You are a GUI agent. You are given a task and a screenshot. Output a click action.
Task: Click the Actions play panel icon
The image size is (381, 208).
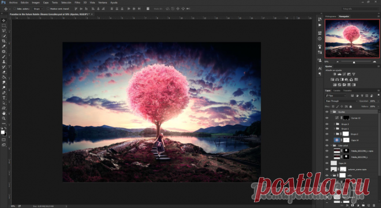(320, 25)
